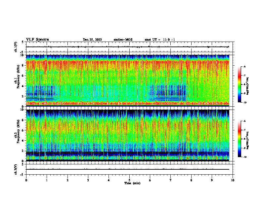
Task: Click the "-5" tick label of ch.3(V) panel
Action: (x=22, y=175)
